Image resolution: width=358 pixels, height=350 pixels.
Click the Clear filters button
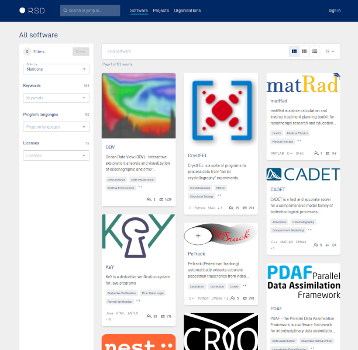[81, 51]
